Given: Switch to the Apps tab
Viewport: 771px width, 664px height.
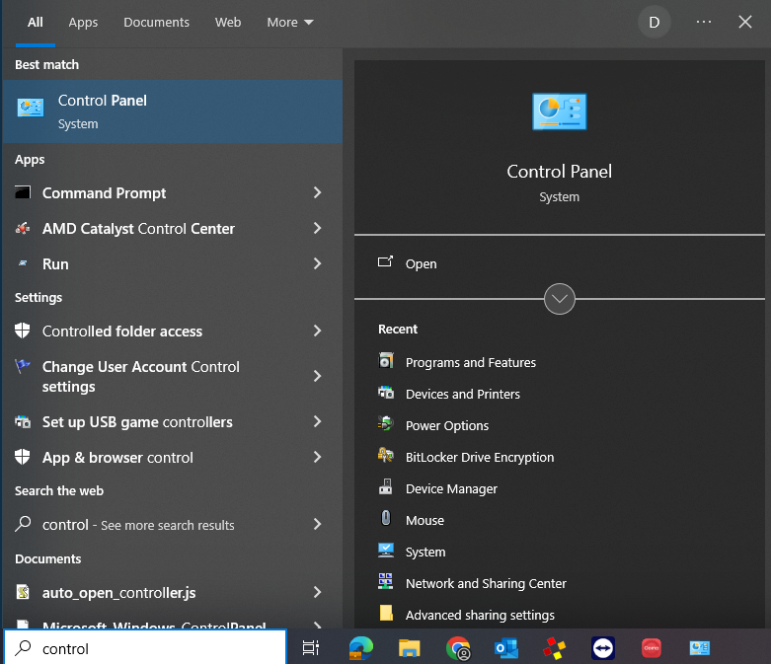Looking at the screenshot, I should point(83,22).
